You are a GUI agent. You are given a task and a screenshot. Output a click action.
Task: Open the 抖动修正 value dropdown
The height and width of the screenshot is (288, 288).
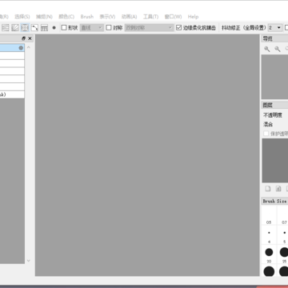pyautogui.click(x=275, y=28)
